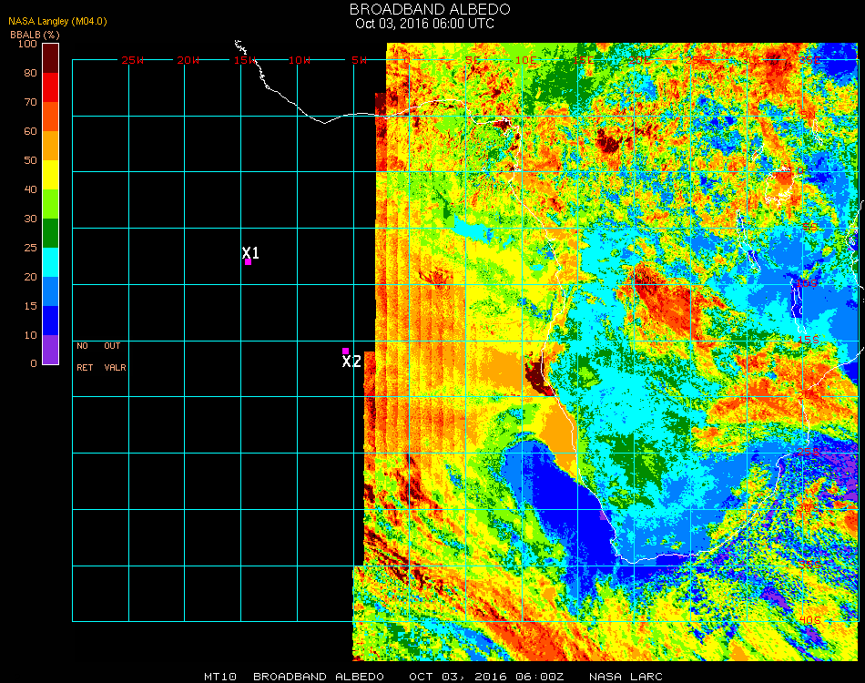The image size is (865, 683).
Task: Click the "5N" latitude label
Action: pyautogui.click(x=809, y=115)
